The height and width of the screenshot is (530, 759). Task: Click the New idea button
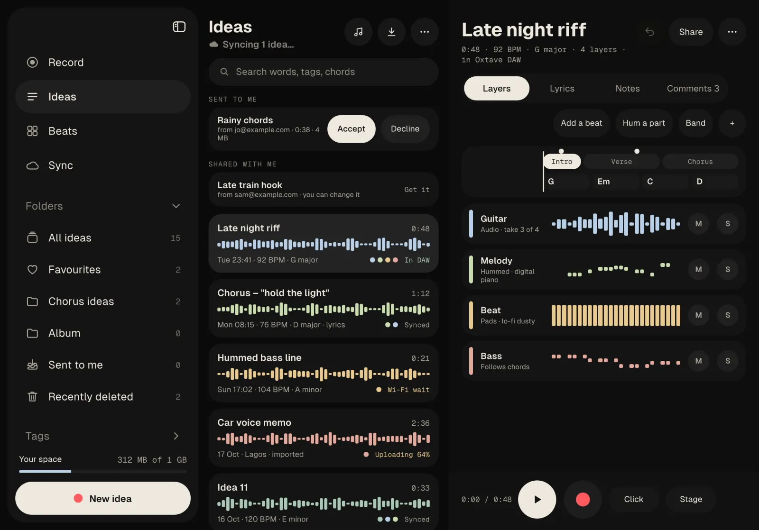coord(103,499)
